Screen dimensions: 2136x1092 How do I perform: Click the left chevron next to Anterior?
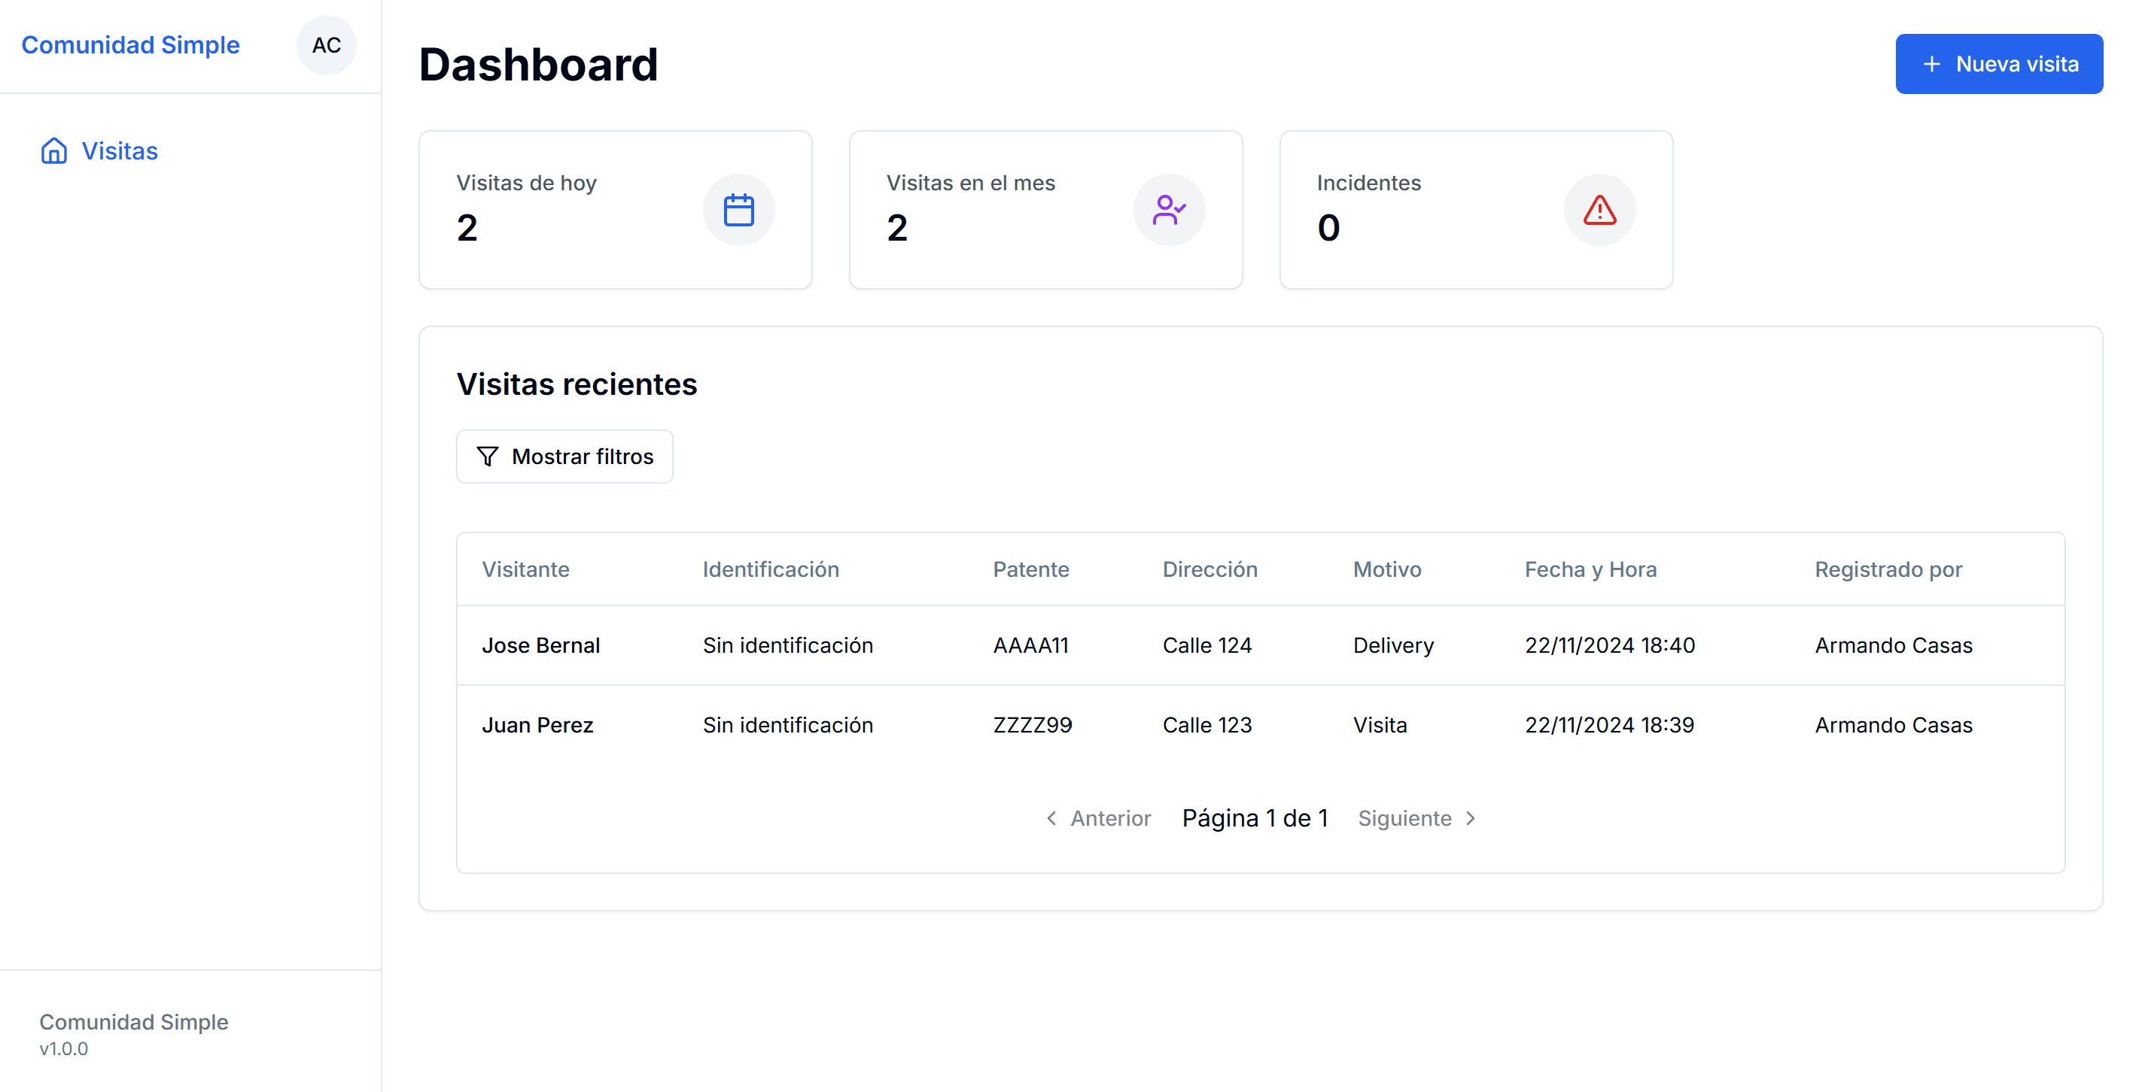coord(1051,818)
